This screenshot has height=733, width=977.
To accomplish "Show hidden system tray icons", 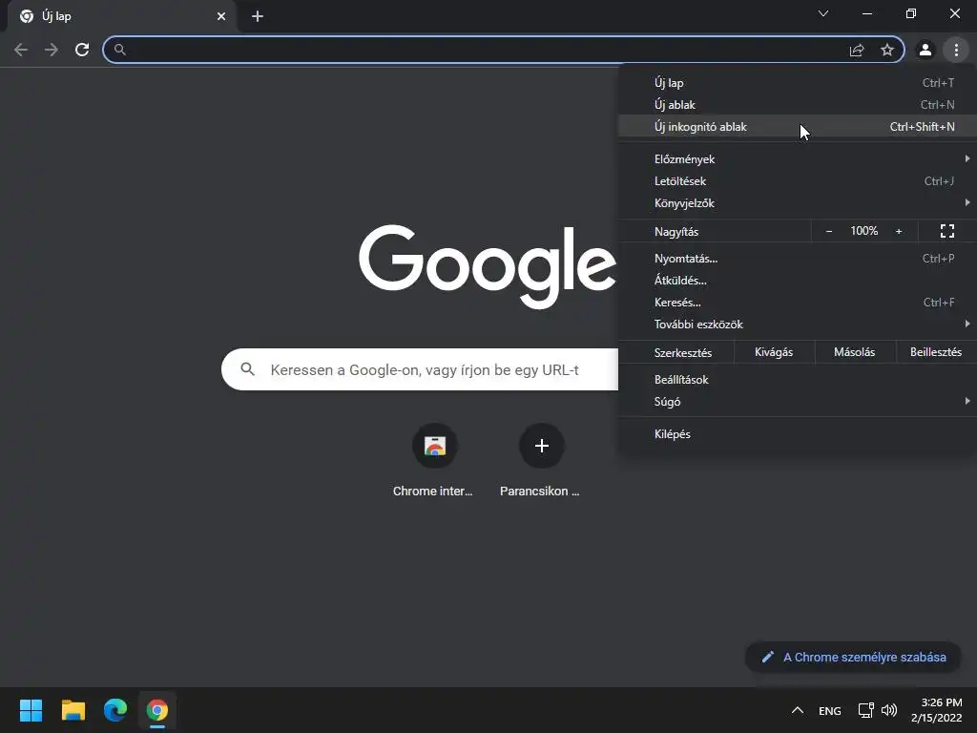I will [x=797, y=710].
